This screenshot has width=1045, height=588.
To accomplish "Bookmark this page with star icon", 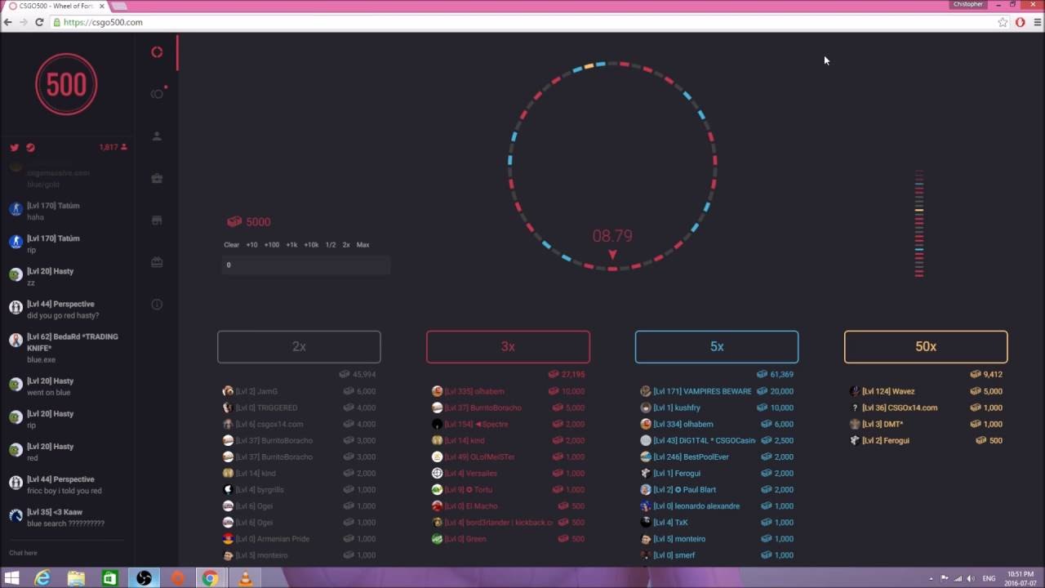I will (1003, 22).
